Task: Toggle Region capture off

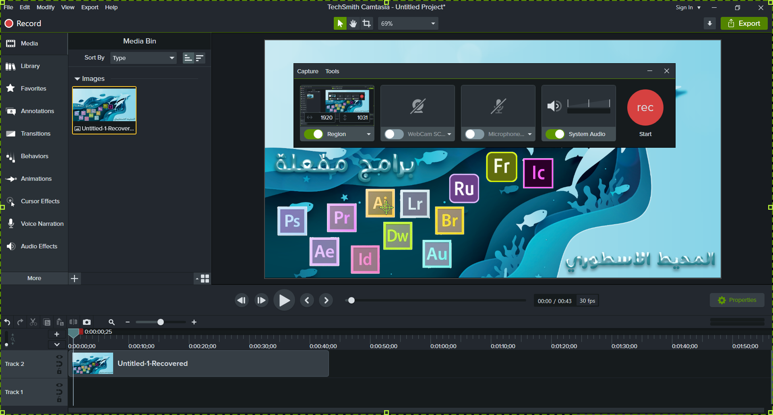Action: point(314,134)
